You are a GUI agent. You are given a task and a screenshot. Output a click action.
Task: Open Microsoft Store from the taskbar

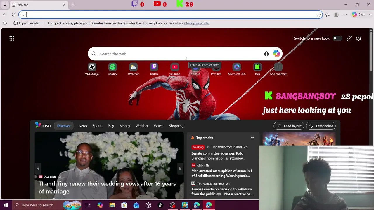click(124, 205)
